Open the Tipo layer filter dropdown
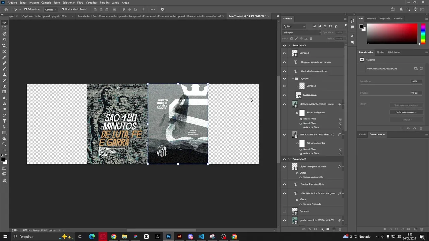The height and width of the screenshot is (241, 429). (x=294, y=26)
